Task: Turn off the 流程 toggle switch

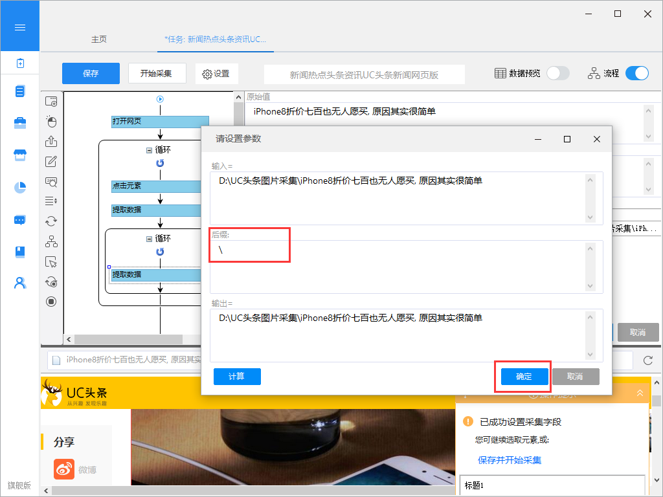Action: click(636, 73)
